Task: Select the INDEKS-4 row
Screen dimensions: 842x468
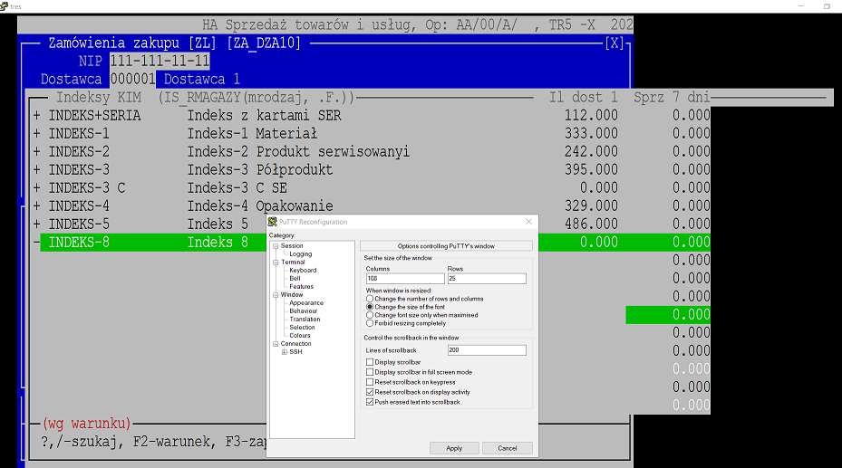Action: pos(372,206)
